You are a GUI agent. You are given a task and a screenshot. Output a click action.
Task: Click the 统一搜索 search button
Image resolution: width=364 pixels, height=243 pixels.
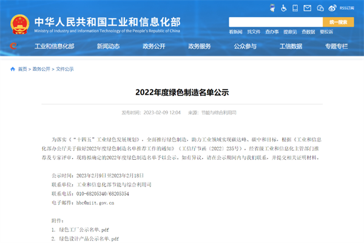tap(339, 22)
